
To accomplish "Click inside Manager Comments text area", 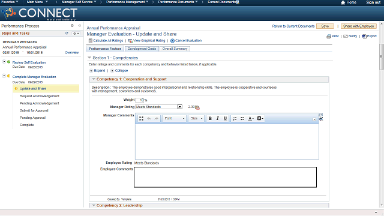I will tap(227, 142).
